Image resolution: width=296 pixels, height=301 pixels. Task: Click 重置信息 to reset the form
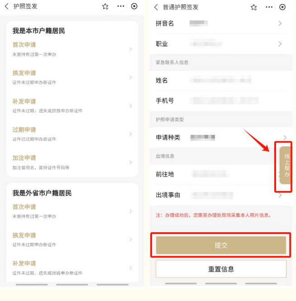[221, 269]
